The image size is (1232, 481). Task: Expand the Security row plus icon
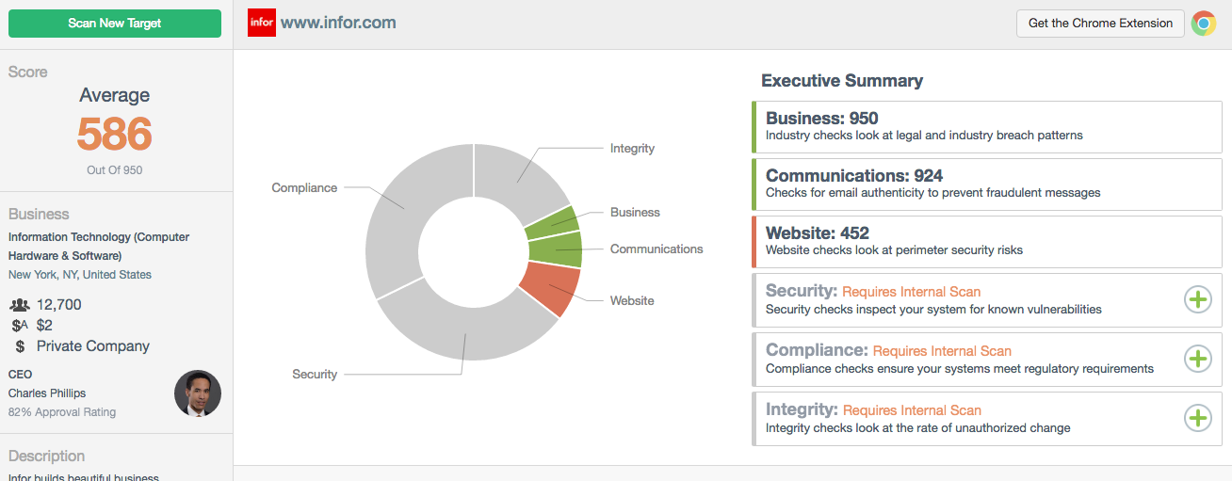pyautogui.click(x=1197, y=300)
